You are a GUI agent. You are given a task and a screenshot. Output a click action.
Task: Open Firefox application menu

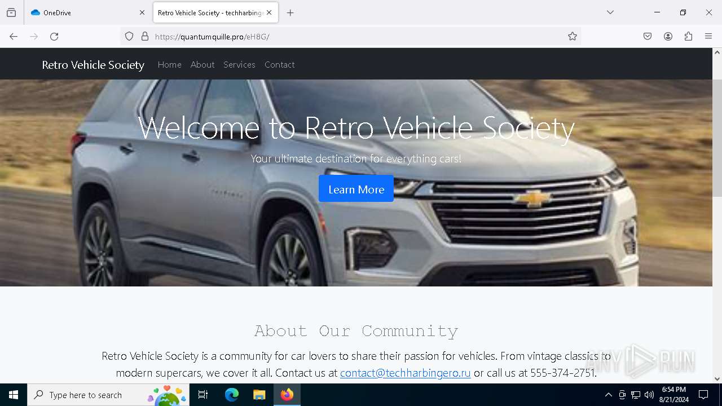coord(708,37)
